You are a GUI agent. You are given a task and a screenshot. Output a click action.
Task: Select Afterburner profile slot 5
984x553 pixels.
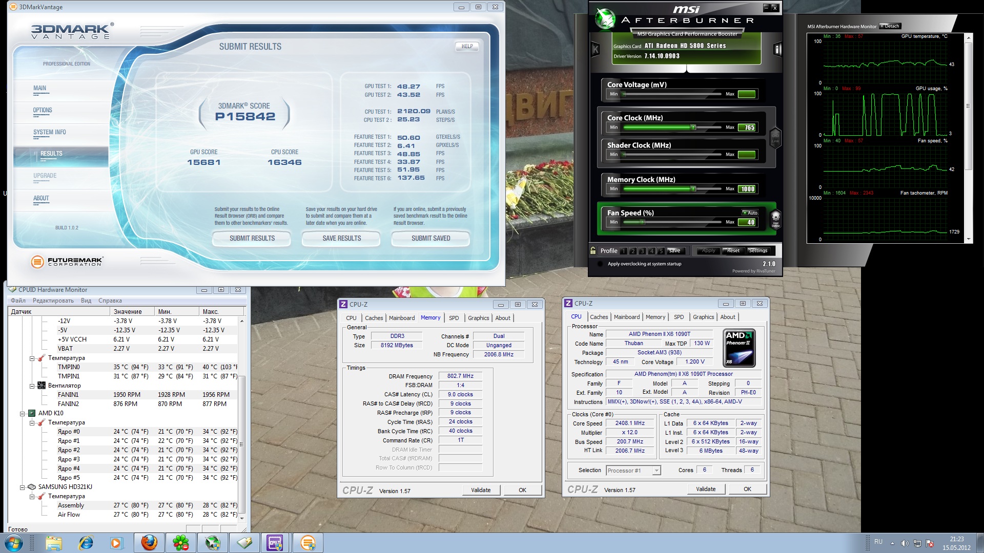661,251
